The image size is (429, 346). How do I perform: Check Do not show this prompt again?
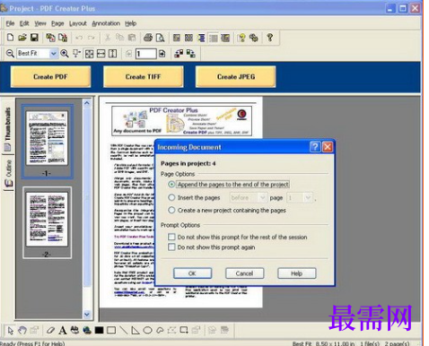[212, 247]
